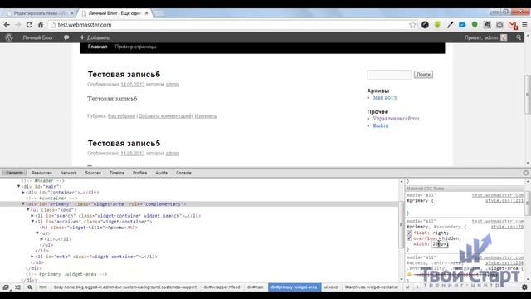This screenshot has height=299, width=531.
Task: Toggle the 'overflow: hidden' property checkbox
Action: [409, 238]
